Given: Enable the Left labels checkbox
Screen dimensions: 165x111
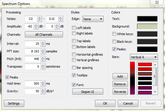Looking at the screenshot, I should [74, 28].
